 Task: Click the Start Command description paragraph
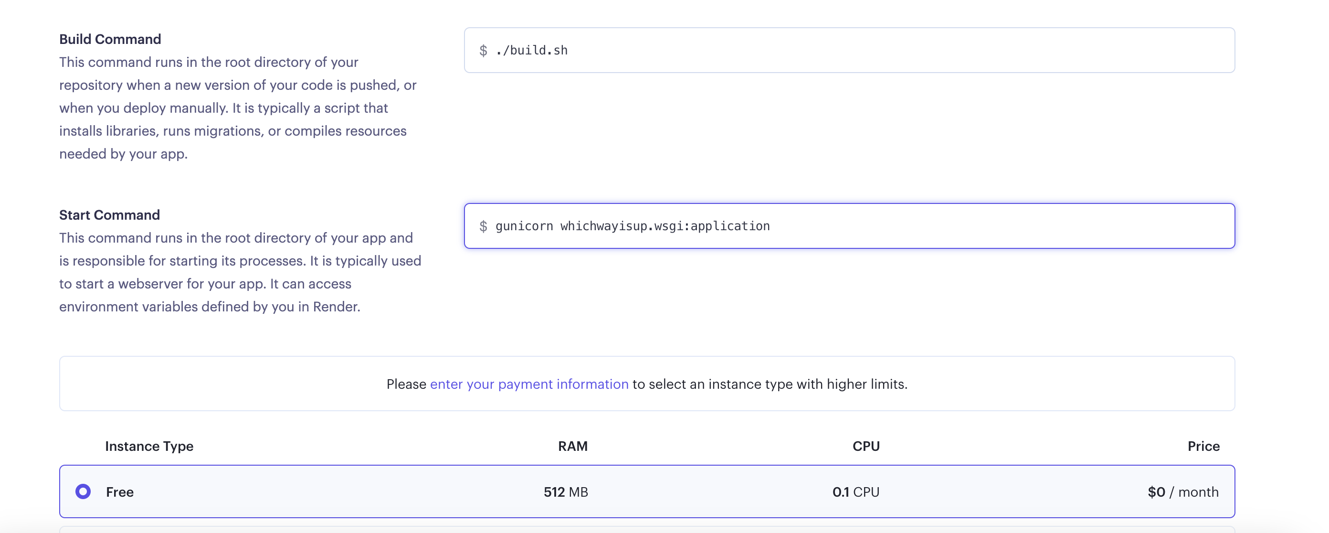240,272
